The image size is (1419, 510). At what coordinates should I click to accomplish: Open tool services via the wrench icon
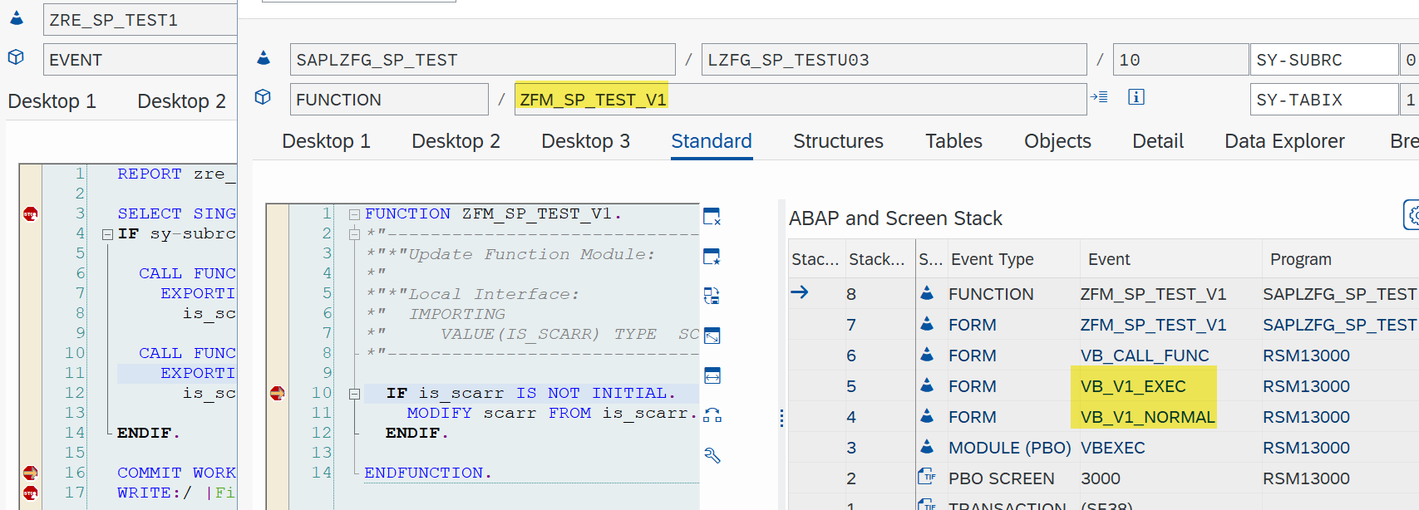coord(712,455)
